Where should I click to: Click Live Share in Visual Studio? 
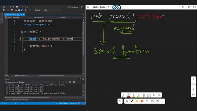click(73, 7)
